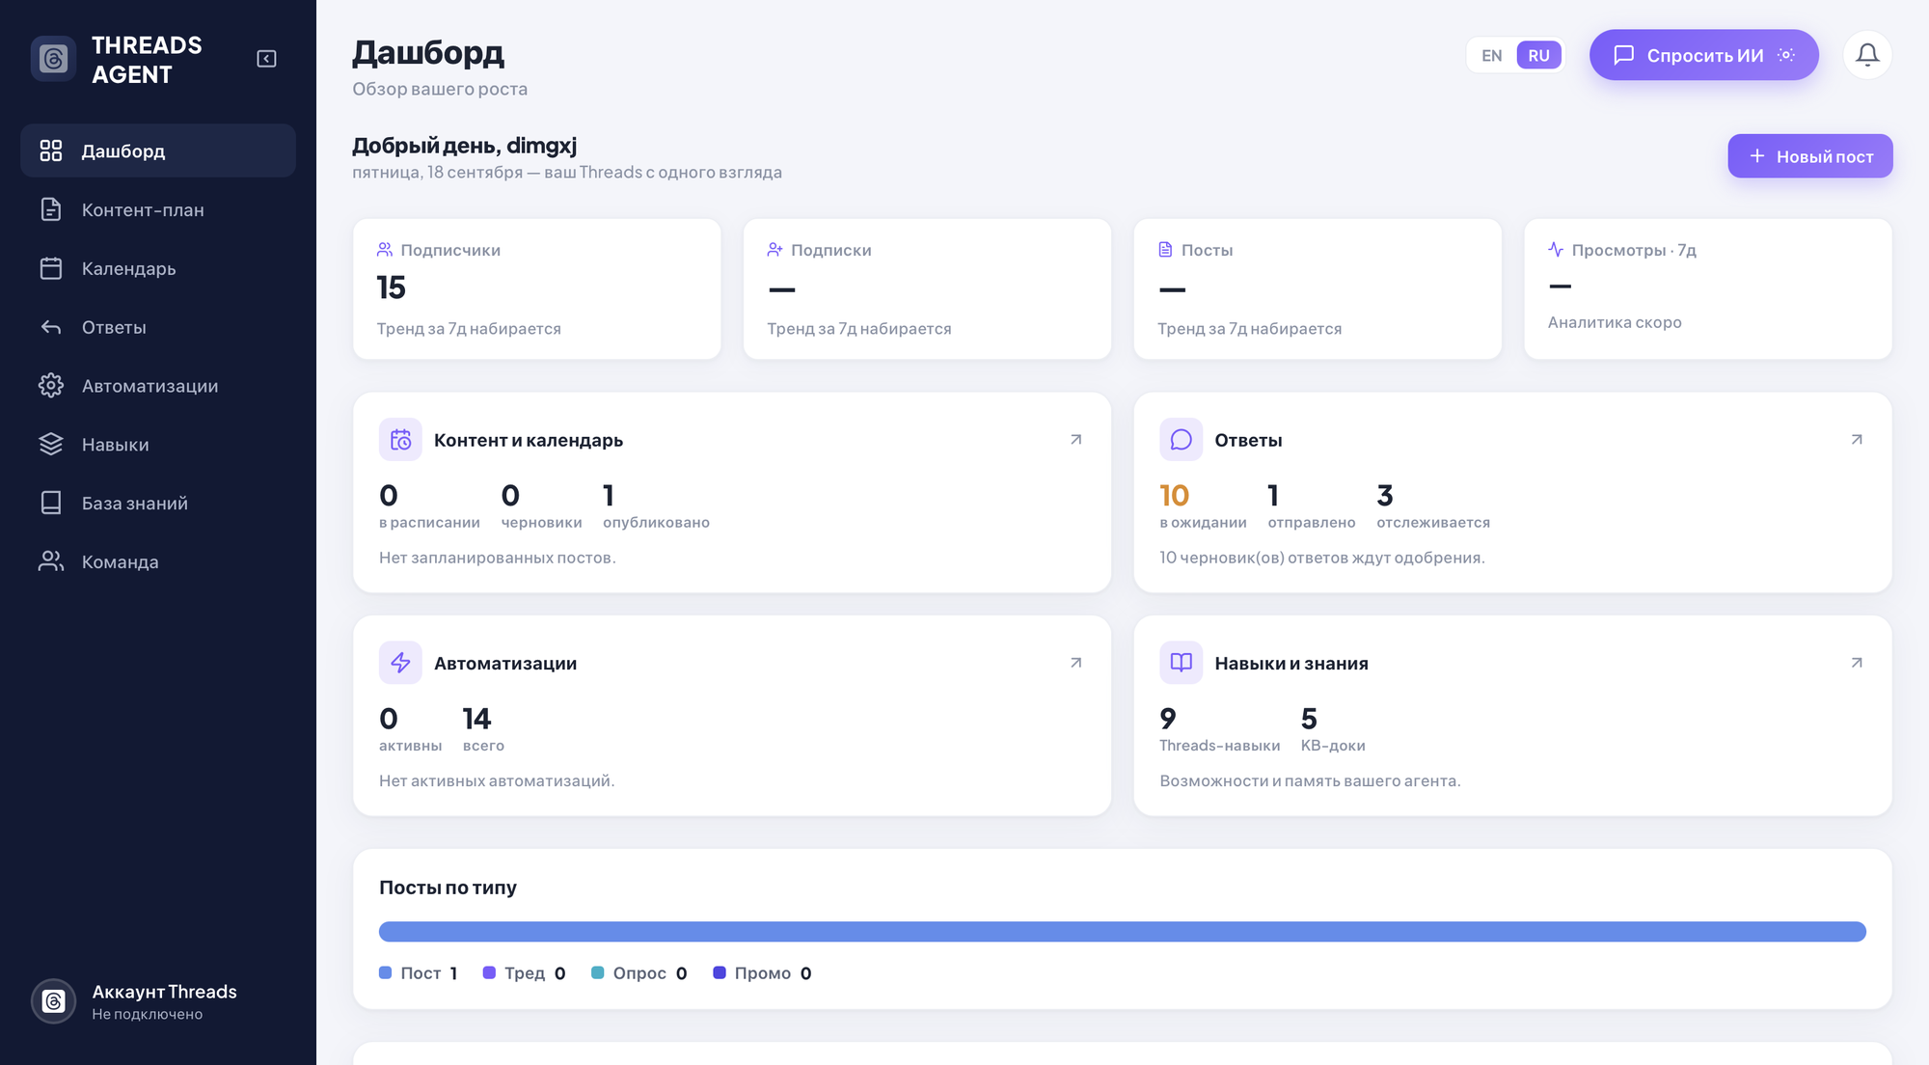Click the 1 опубликовано counter

click(x=656, y=506)
